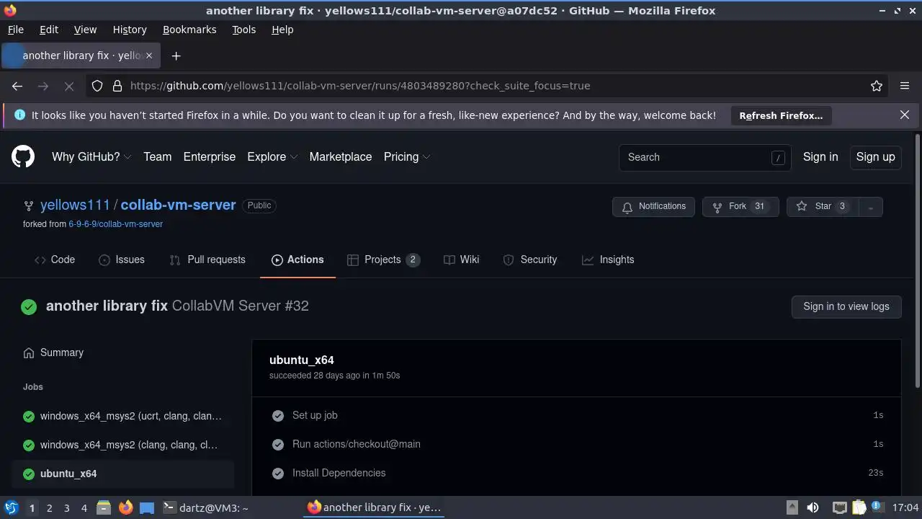
Task: Click the info icon in the notification bar
Action: click(x=19, y=115)
